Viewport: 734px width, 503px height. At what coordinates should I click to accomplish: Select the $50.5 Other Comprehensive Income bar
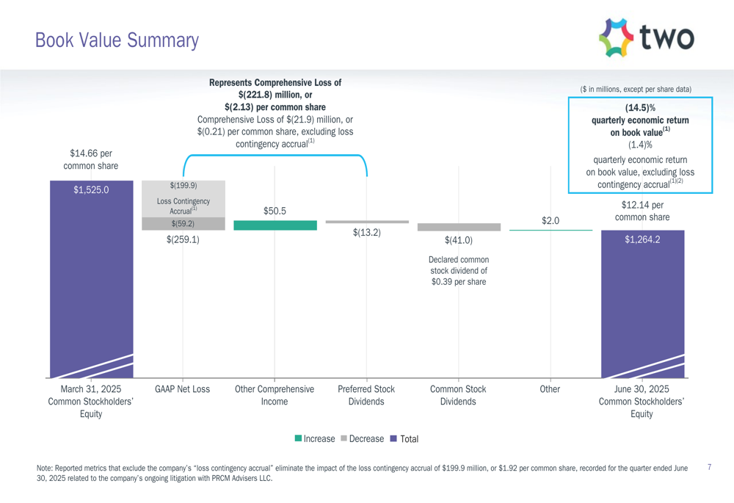point(275,225)
